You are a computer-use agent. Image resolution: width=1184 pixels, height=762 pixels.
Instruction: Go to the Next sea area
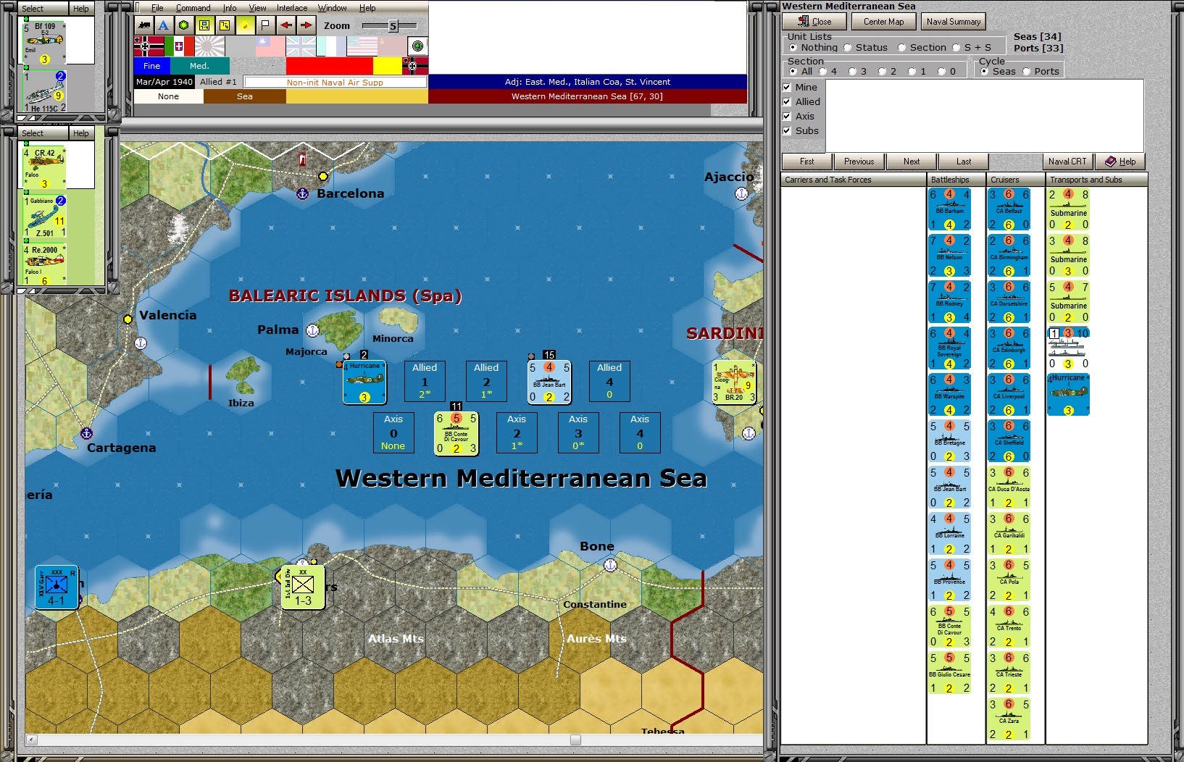click(912, 162)
